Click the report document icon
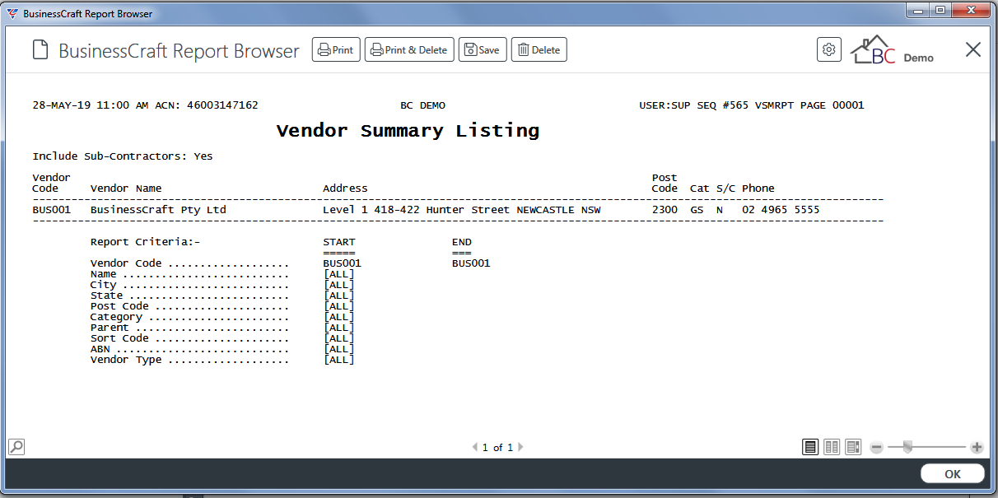 pyautogui.click(x=40, y=50)
